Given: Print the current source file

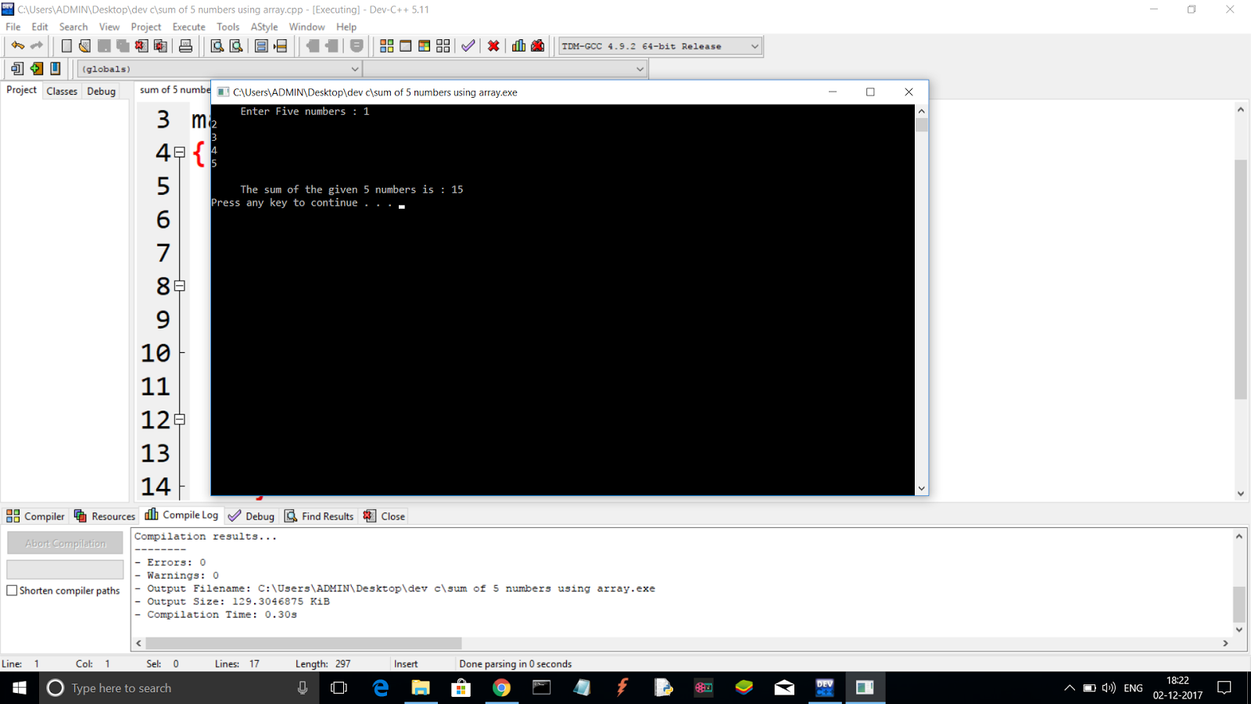Looking at the screenshot, I should click(186, 45).
